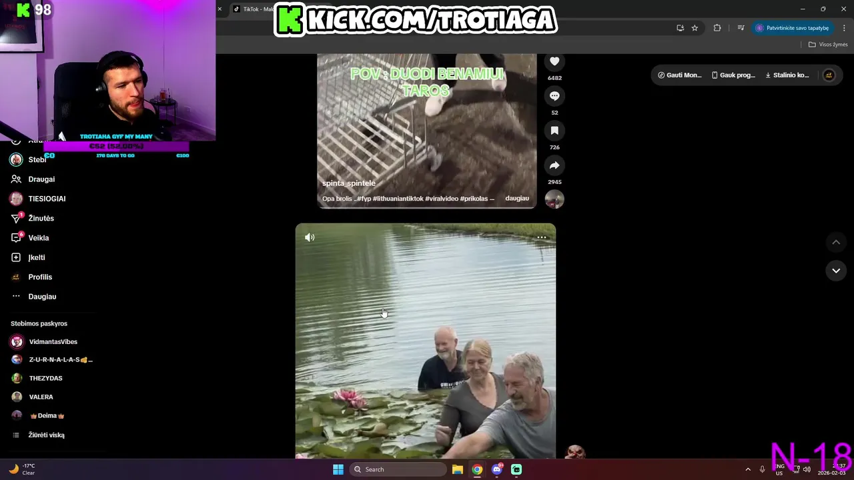Open Žinutės messages in sidebar
Screen dimensions: 854x480
41,218
